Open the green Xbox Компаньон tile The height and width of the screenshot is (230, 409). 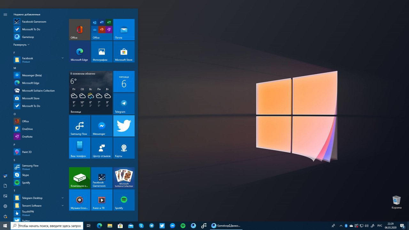pos(80,178)
